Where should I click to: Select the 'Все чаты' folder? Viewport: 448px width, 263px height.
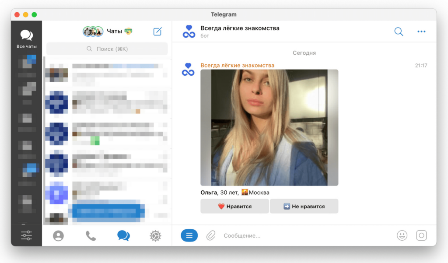[26, 39]
